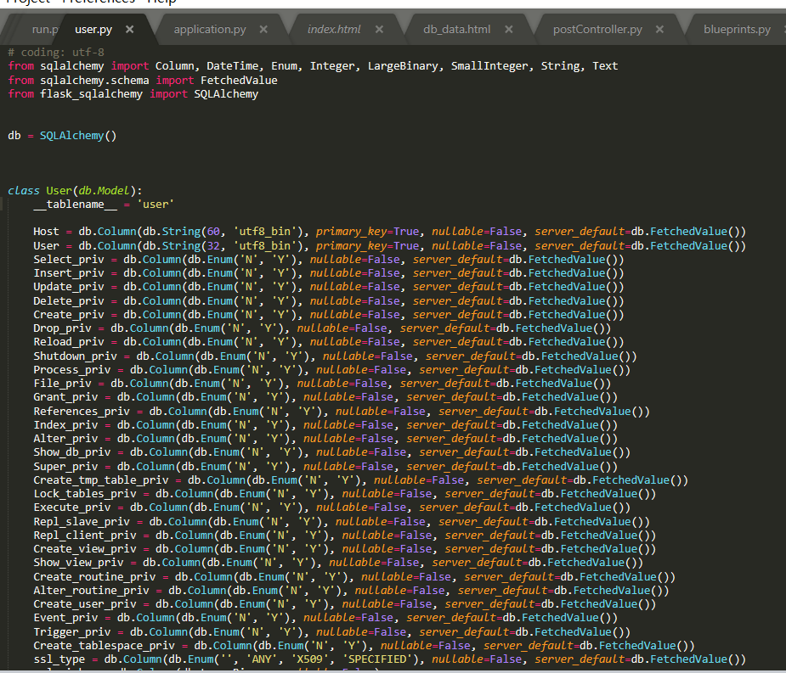The image size is (786, 673).
Task: Click the 'Reload_priv' variable name
Action: click(x=69, y=342)
